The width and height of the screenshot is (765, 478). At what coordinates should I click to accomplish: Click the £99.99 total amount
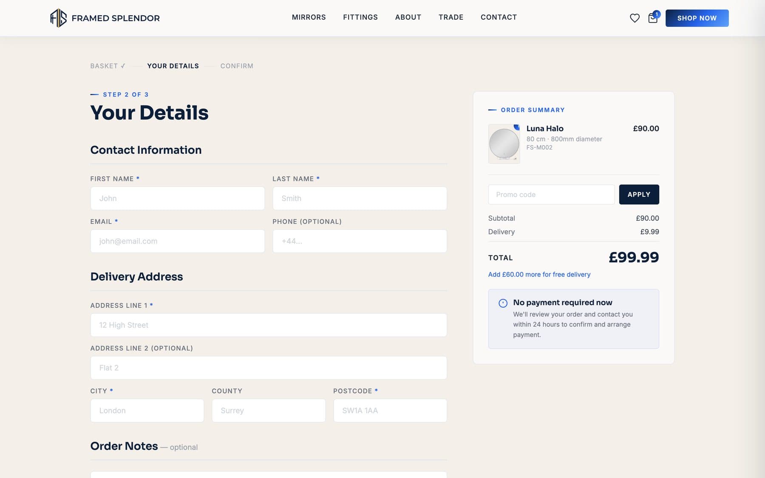(x=634, y=257)
